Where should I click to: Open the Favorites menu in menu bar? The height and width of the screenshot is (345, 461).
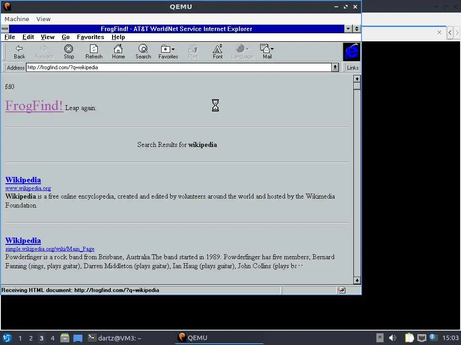(90, 37)
